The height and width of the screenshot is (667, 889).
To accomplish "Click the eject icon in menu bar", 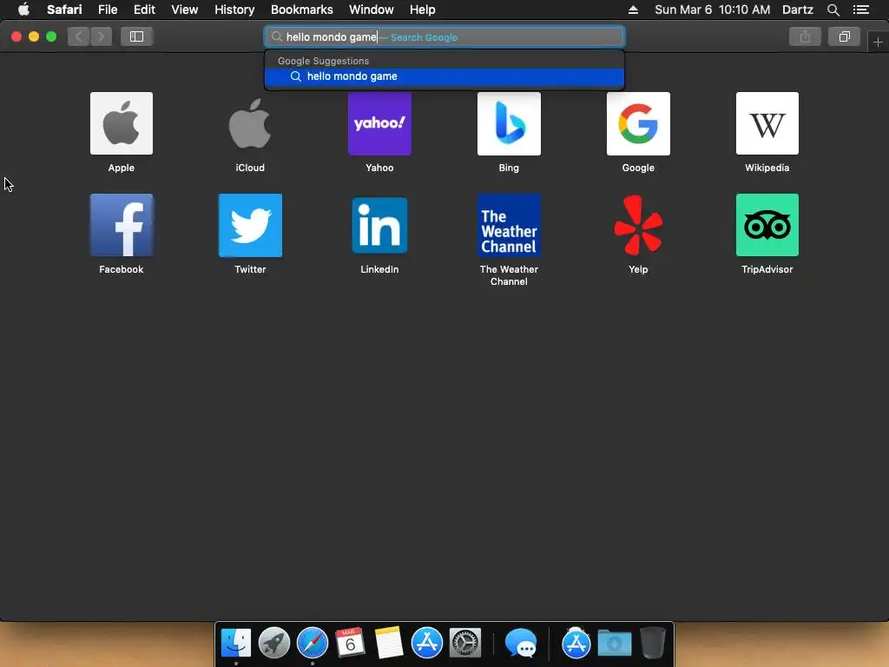I will [633, 10].
